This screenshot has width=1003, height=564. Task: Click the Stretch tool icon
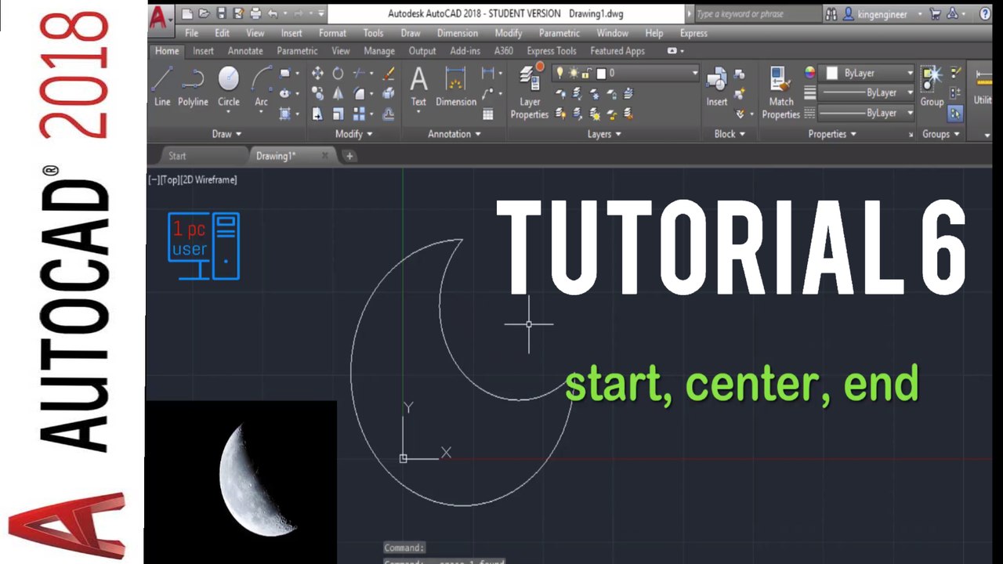point(317,114)
